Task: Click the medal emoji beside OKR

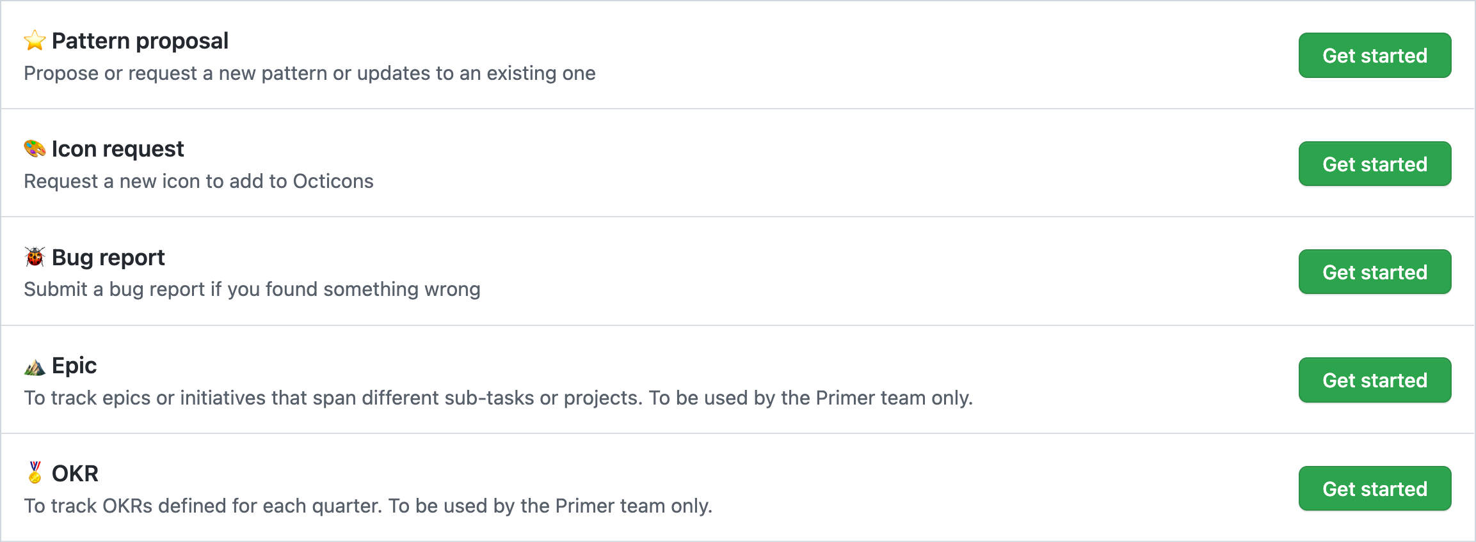Action: [x=35, y=473]
